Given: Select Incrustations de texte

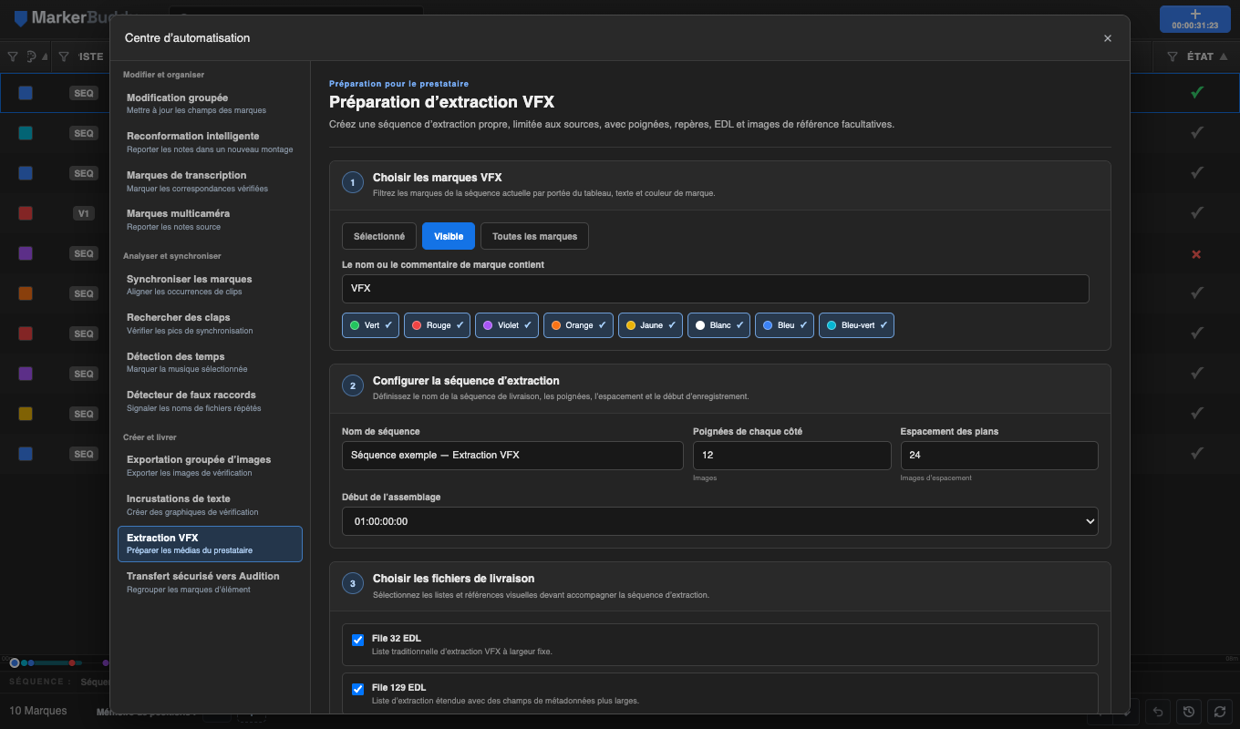Looking at the screenshot, I should pyautogui.click(x=210, y=505).
